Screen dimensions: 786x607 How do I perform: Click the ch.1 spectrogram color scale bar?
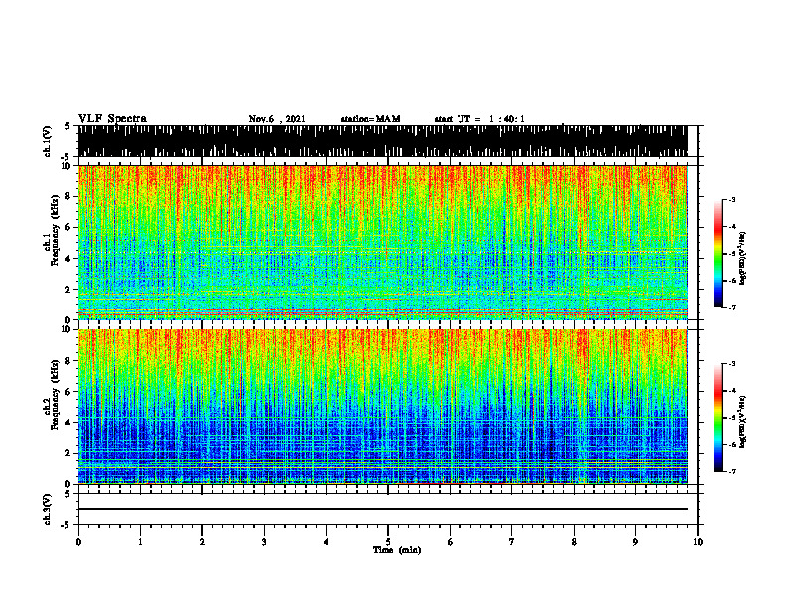pos(719,254)
